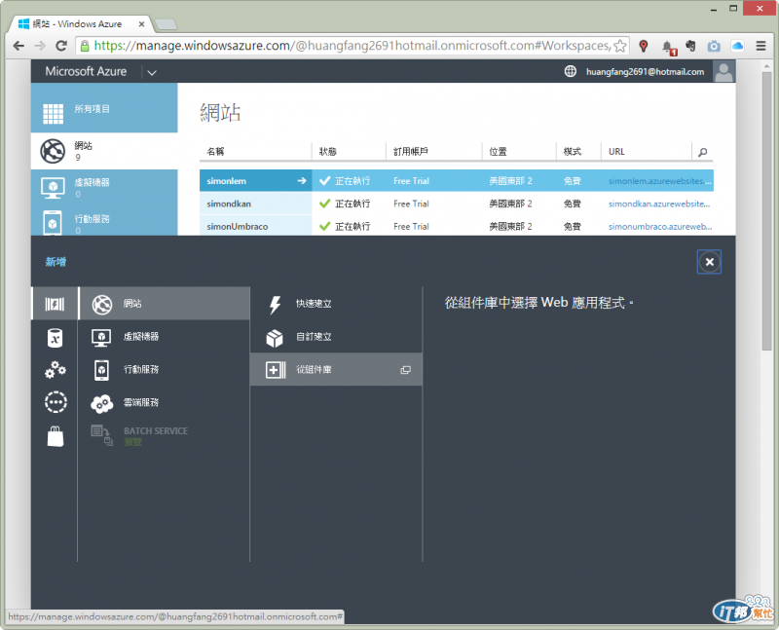Open the Chrome hamburger menu
Viewport: 779px width, 630px height.
coord(760,46)
